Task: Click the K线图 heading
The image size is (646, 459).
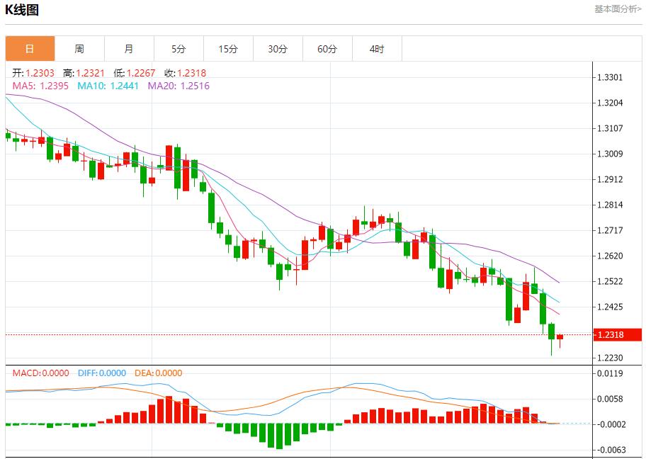Action: [22, 10]
